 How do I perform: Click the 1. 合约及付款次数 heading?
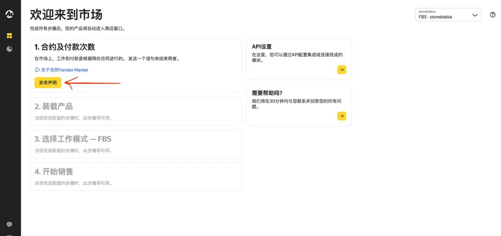click(64, 47)
